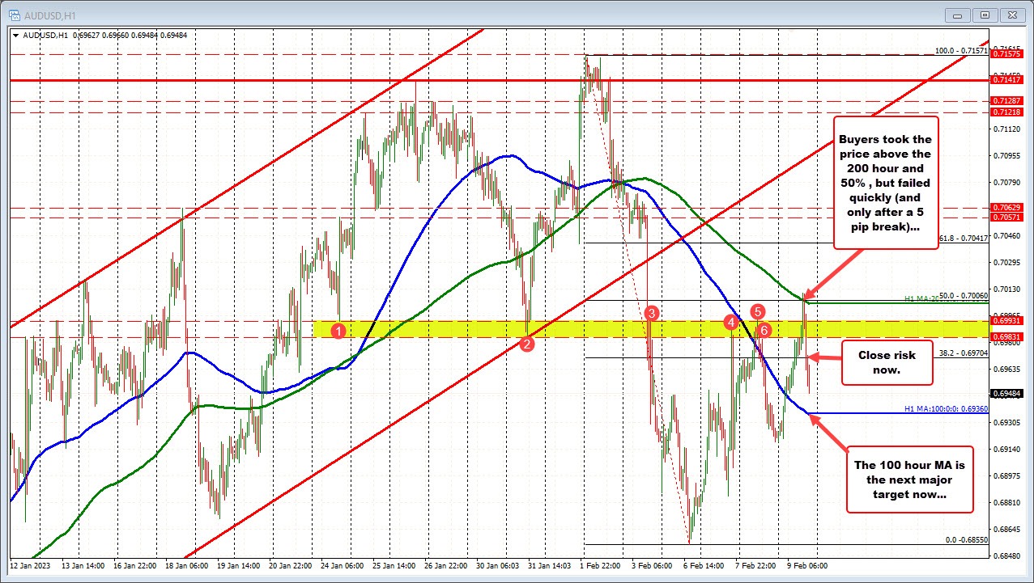Select numbered marker 1 on the yellow zone
Screen dimensions: 1034x583
pos(338,330)
